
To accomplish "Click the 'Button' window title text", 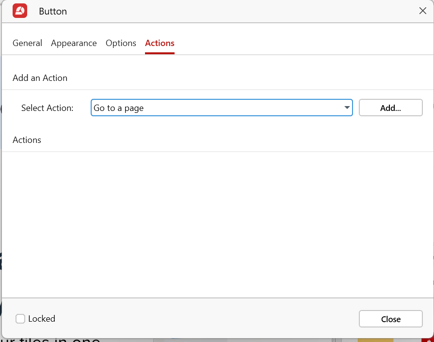I will tap(53, 11).
